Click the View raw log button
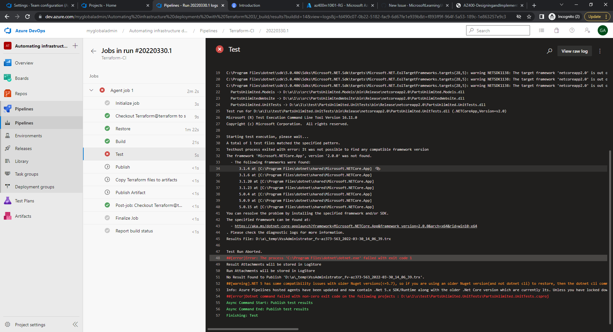Screen dimensions: 613x332 click(x=574, y=51)
